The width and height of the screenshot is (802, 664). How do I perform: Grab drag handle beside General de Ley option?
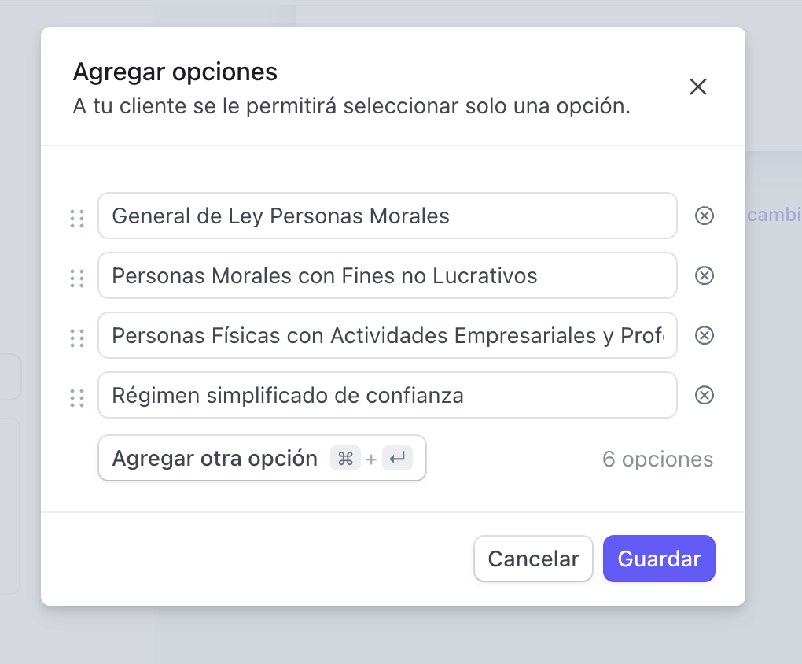click(77, 219)
